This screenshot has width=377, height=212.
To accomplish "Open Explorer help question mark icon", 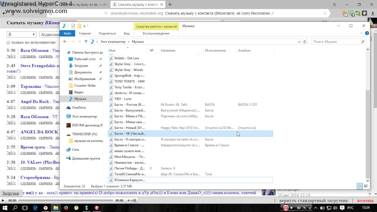I will pyautogui.click(x=367, y=33).
